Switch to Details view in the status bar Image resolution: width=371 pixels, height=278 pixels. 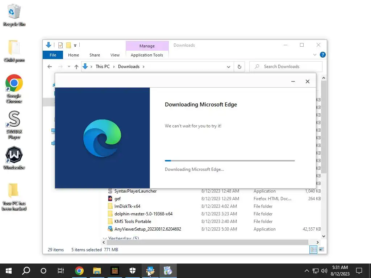[313, 249]
